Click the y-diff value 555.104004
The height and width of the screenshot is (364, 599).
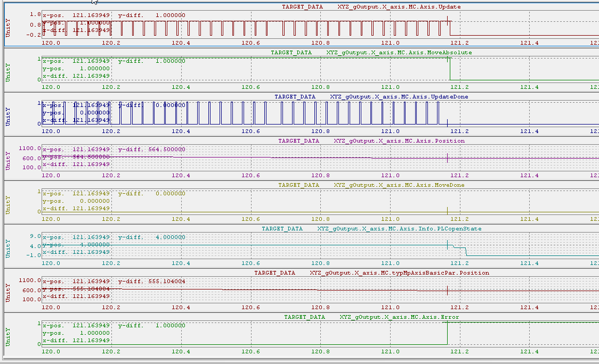pyautogui.click(x=167, y=282)
